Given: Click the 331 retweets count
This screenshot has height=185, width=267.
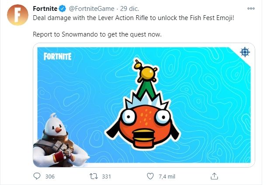Looking at the screenshot, I should pyautogui.click(x=106, y=176).
